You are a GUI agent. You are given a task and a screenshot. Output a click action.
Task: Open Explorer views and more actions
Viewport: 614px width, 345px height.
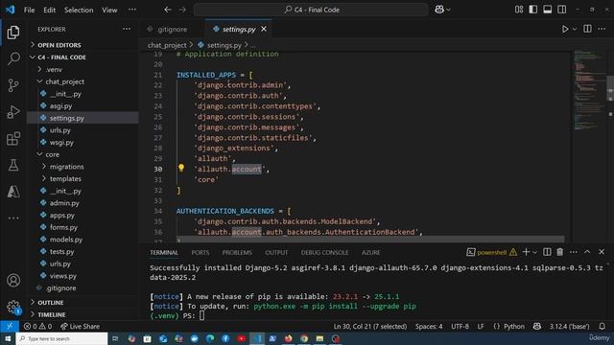click(x=127, y=29)
